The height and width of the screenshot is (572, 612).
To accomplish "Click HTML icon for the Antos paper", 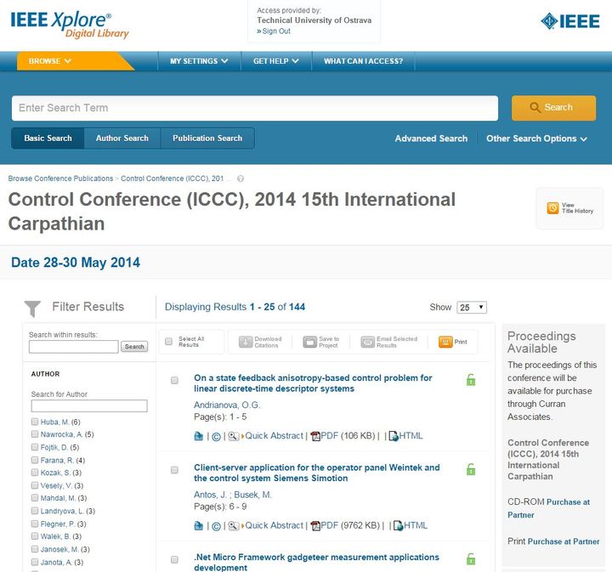I will point(398,526).
